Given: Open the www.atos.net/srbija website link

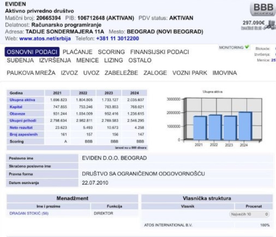Looking at the screenshot, I should (45, 39).
